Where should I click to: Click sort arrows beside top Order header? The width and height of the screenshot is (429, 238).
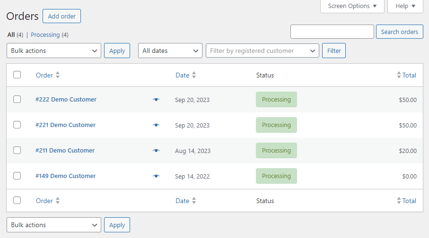[57, 75]
